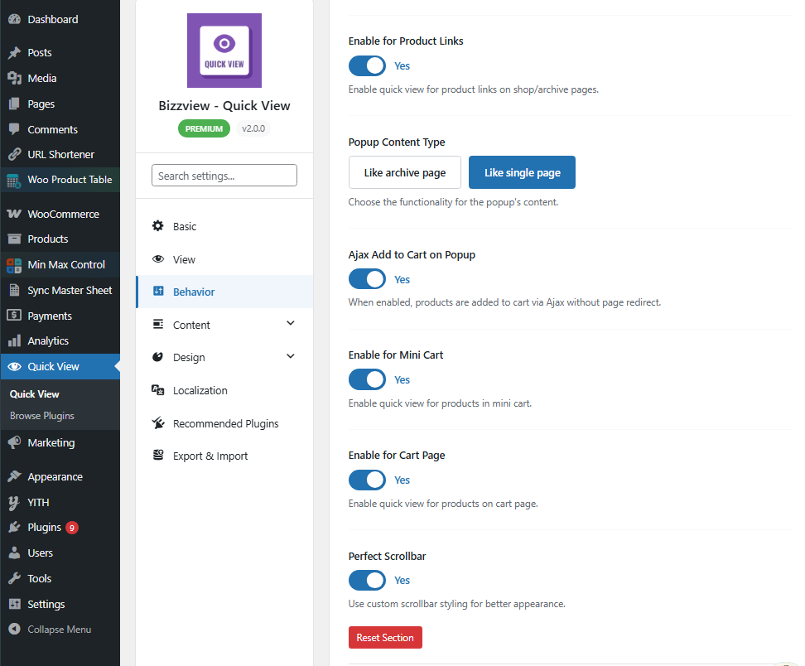Disable the Enable for Product Links toggle
805x666 pixels.
tap(367, 65)
